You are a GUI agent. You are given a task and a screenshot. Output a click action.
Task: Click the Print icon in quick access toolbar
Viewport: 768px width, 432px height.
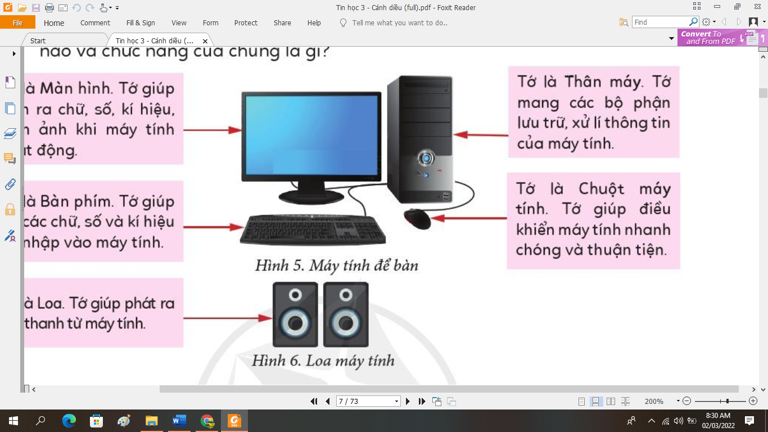coord(49,8)
